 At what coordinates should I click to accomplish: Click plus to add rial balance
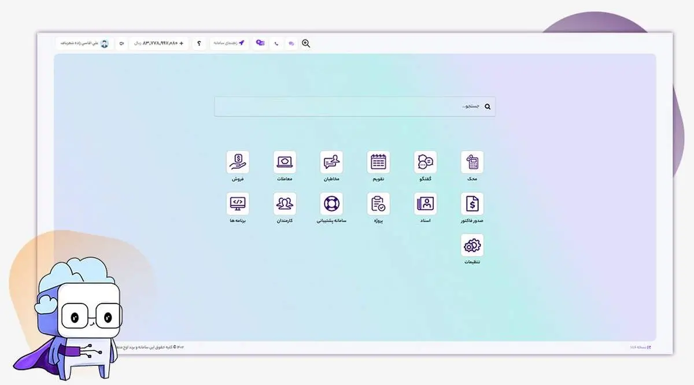coord(182,43)
